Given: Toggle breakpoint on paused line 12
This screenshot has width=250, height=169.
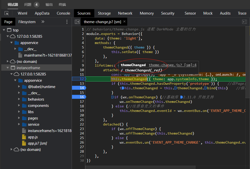Looking at the screenshot, I should coord(79,79).
